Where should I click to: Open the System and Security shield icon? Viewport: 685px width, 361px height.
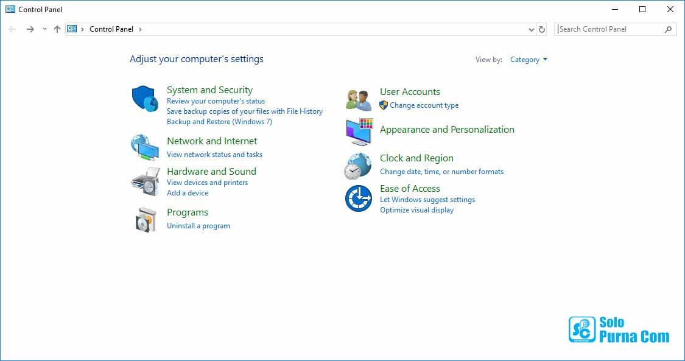145,99
